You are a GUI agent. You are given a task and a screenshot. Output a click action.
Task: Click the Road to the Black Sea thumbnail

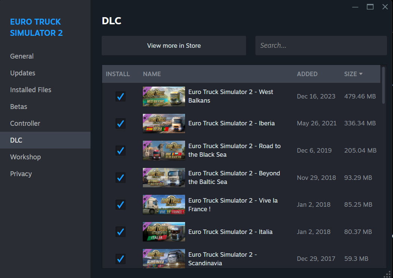coord(164,150)
